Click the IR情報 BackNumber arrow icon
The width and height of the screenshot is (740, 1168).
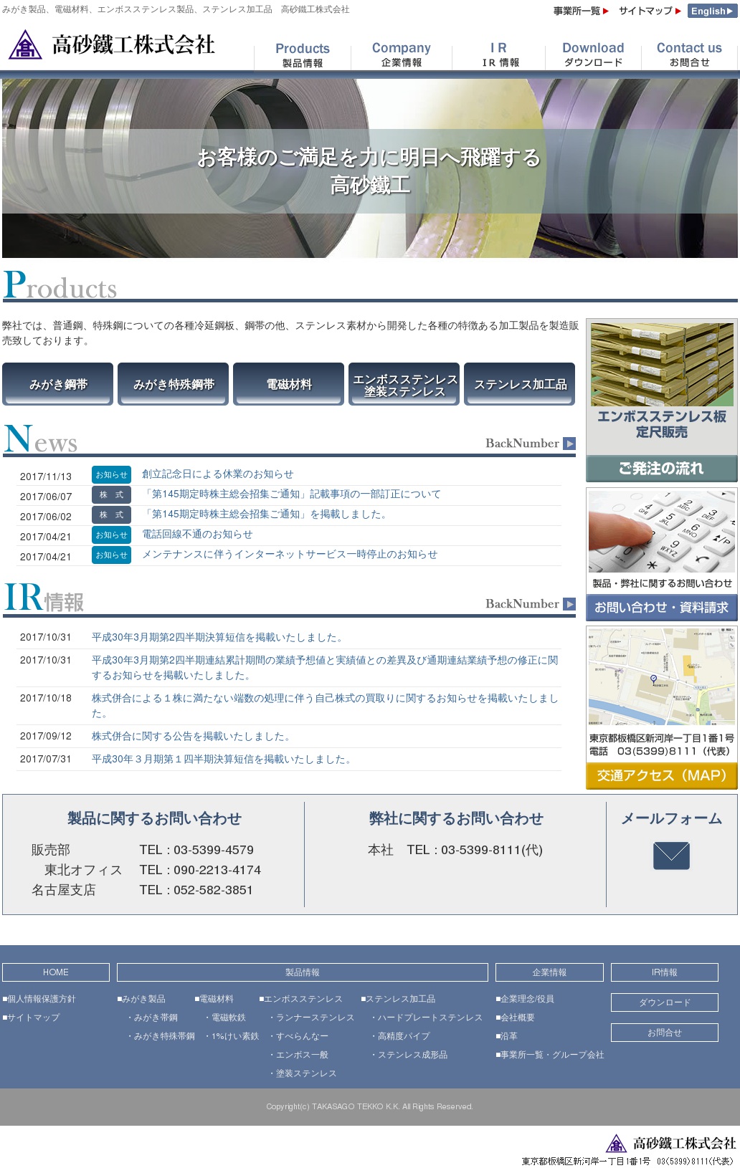[569, 604]
